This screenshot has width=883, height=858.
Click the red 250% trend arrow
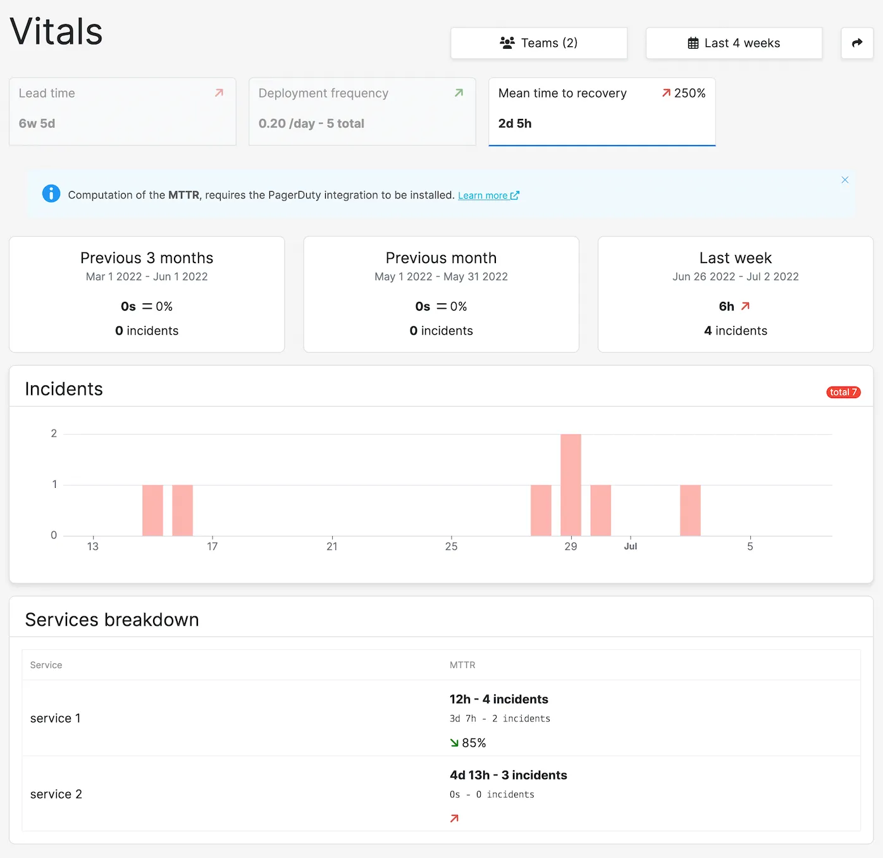click(x=666, y=93)
